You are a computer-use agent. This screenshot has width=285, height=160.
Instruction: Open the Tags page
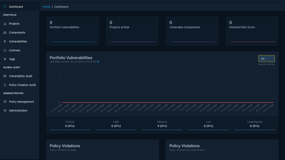coord(20,59)
